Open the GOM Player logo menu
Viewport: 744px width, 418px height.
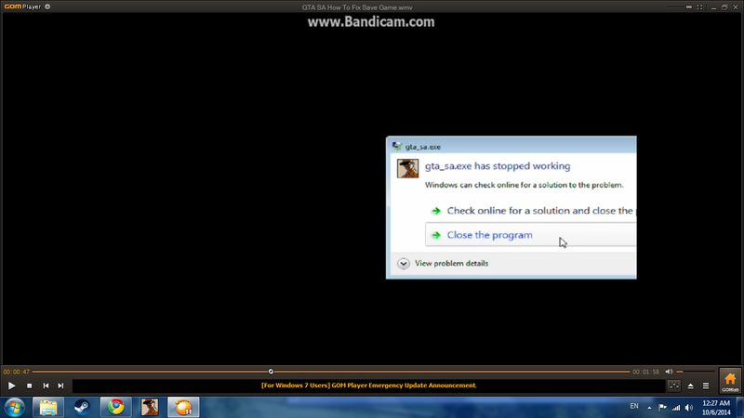coord(22,7)
